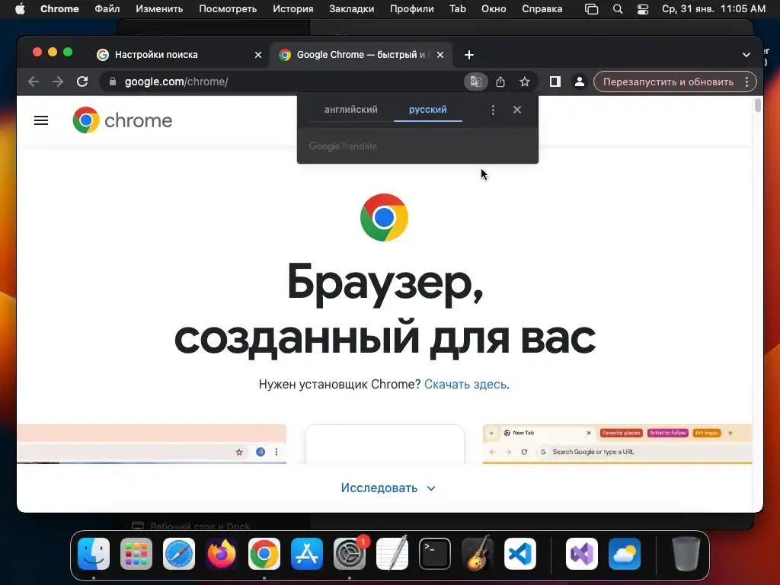Screen dimensions: 780x585
Task: Click the chrome logo in page header
Action: 123,120
